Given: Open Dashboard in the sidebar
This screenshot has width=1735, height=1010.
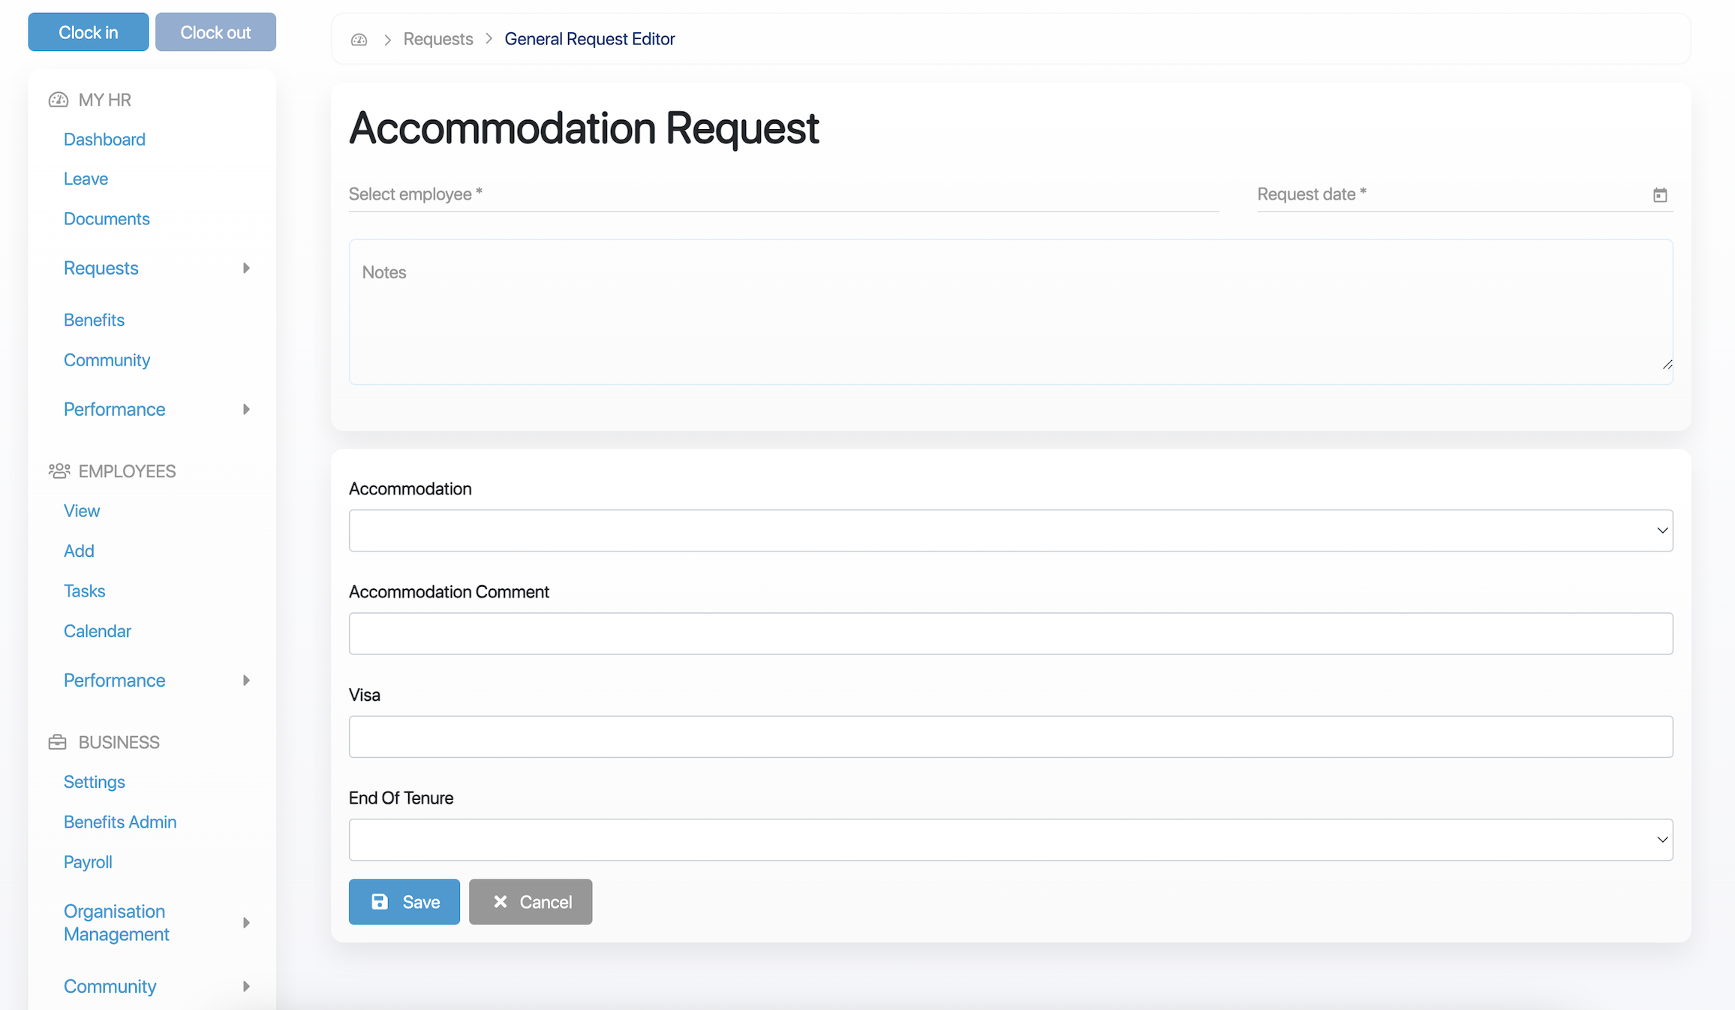Looking at the screenshot, I should click(x=104, y=140).
